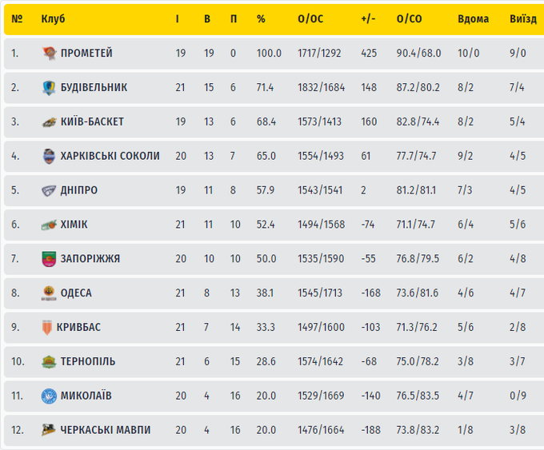
Task: Open the БУДІВЕЛЬНИК team link
Action: (94, 88)
